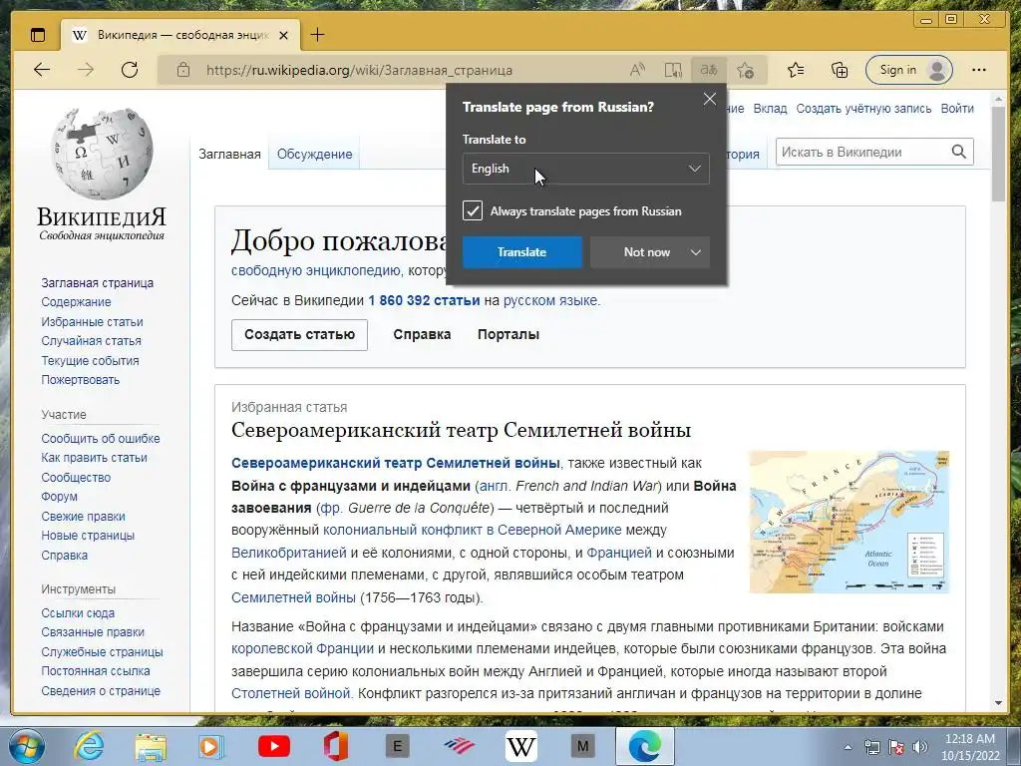Click the Вклад link

[771, 109]
